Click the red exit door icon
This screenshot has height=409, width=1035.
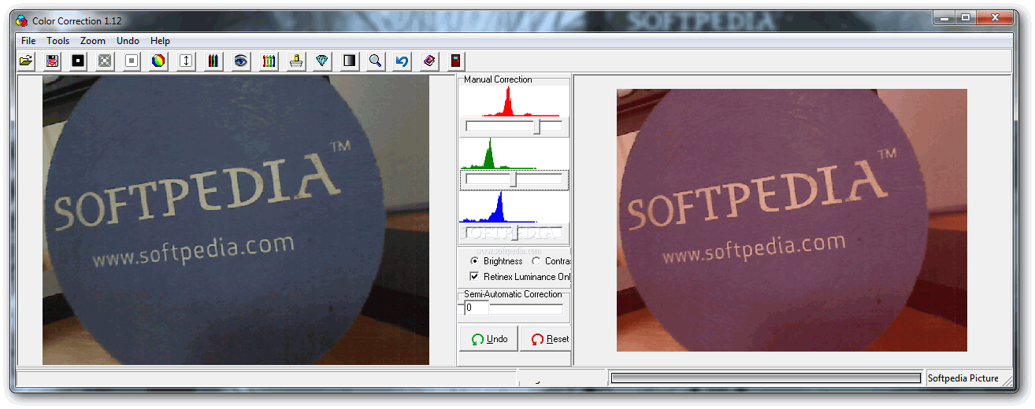click(x=455, y=61)
